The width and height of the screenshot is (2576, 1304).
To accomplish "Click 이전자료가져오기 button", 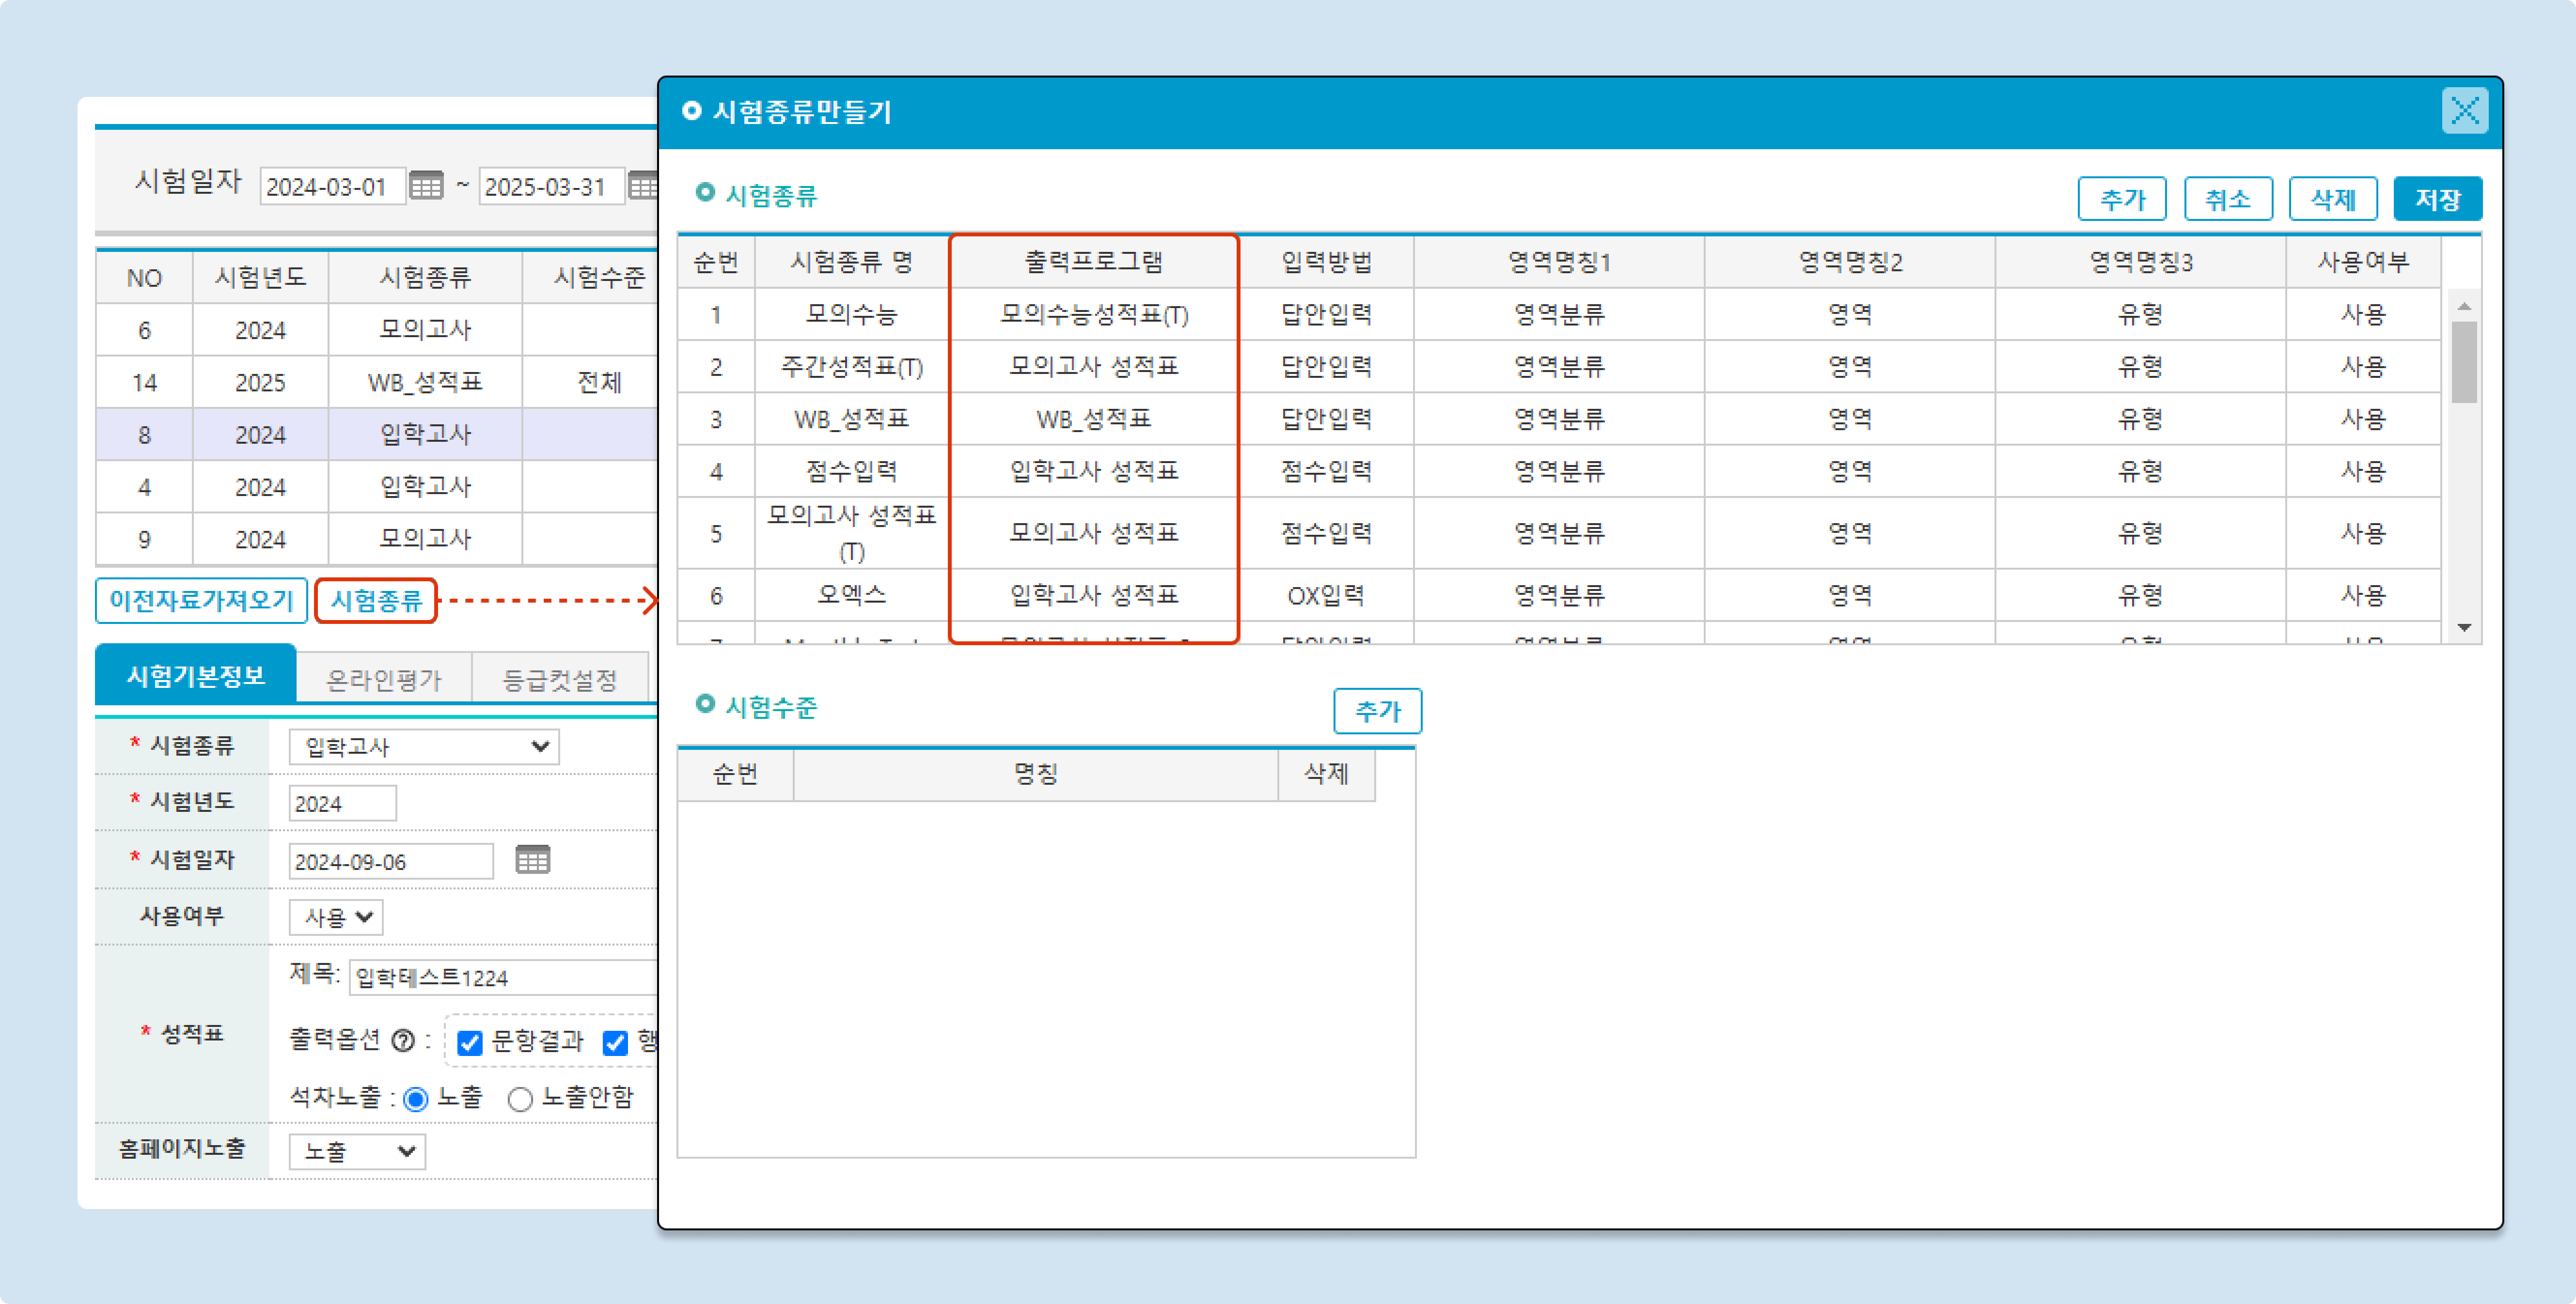I will pos(201,600).
